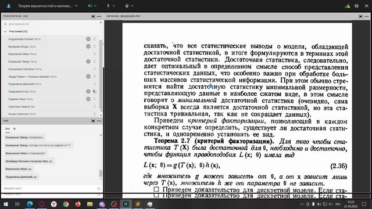
Task: Click the attendees list scroll-up arrow
Action: [101, 23]
